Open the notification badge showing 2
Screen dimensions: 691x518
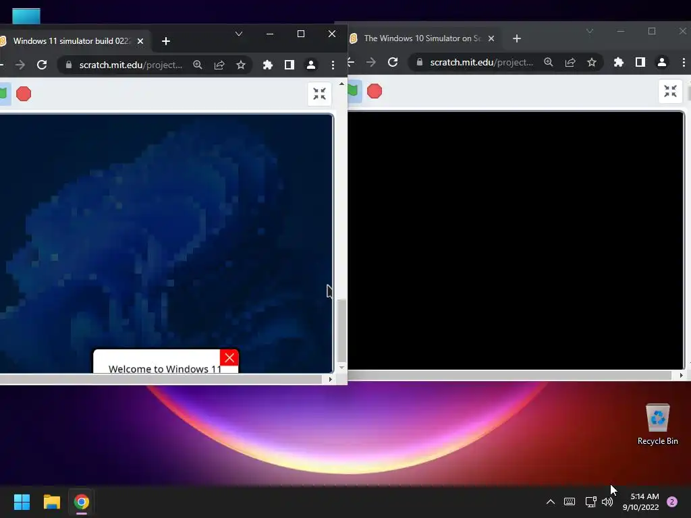pyautogui.click(x=672, y=502)
